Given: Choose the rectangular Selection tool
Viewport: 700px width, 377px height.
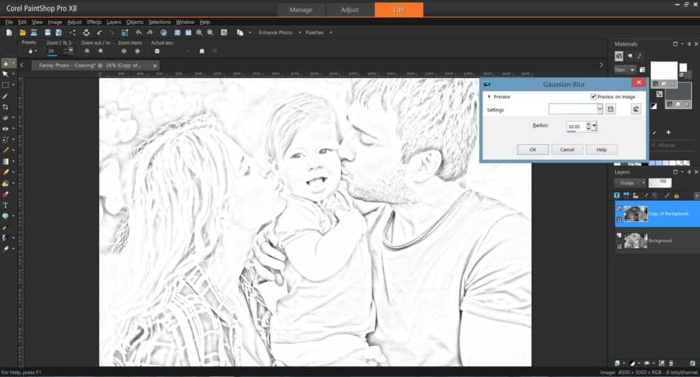Looking at the screenshot, I should coord(5,85).
